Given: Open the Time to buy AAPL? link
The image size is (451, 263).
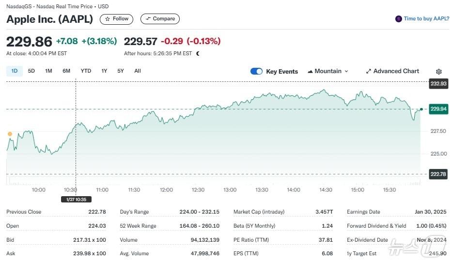Looking at the screenshot, I should tap(426, 19).
